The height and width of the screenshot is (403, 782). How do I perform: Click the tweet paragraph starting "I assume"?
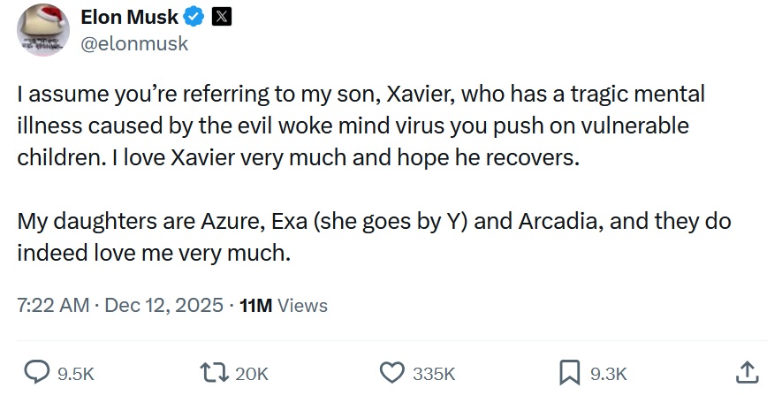tap(353, 125)
